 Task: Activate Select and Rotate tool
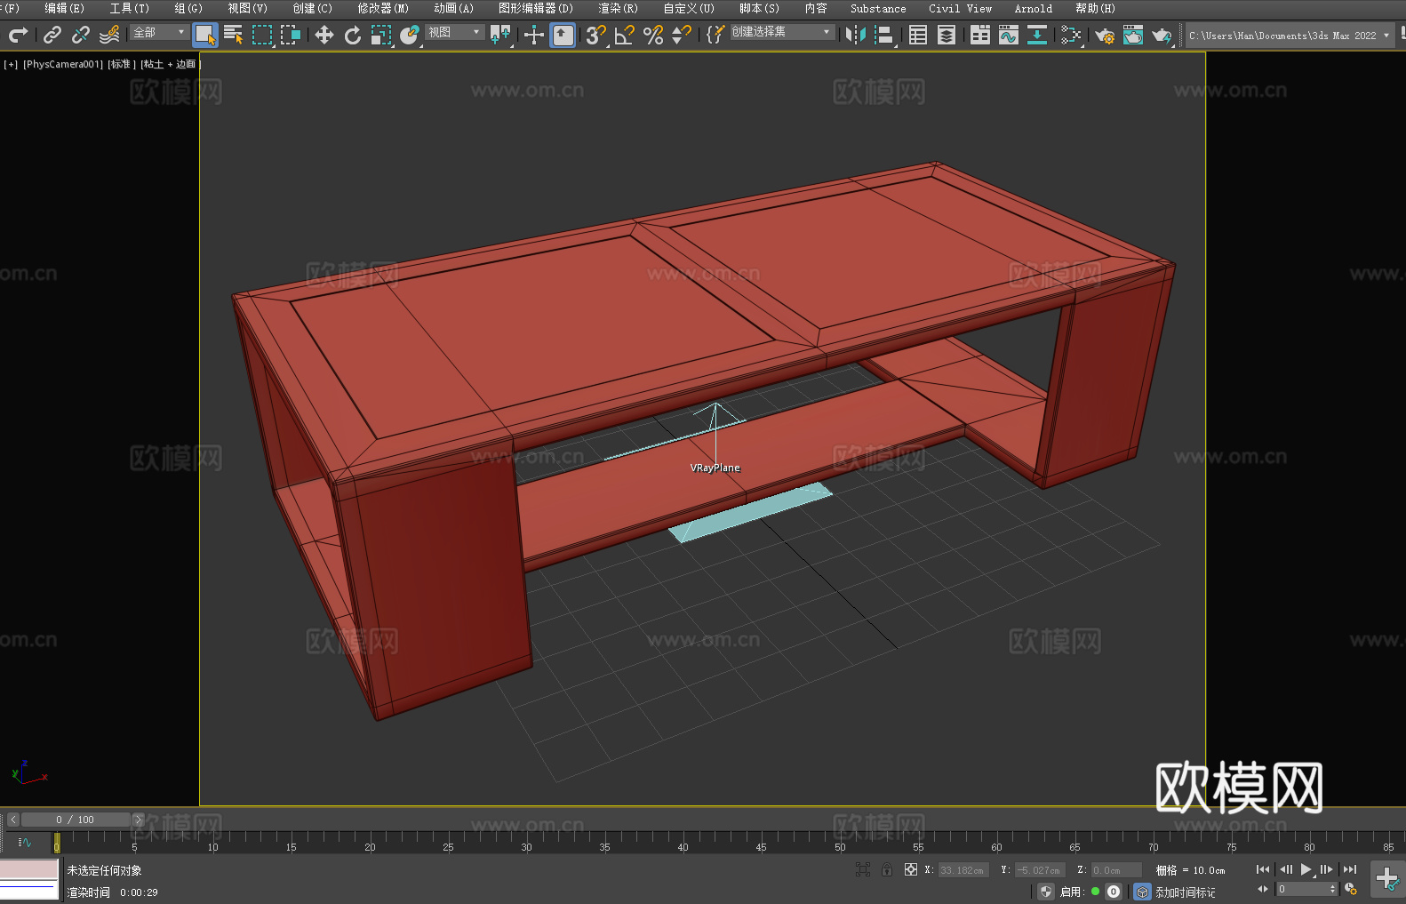click(353, 35)
